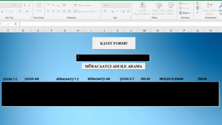Open Sırala ve Filtre Uygula menu

click(x=210, y=9)
